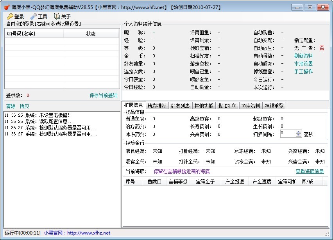Decrease 扫描间隔 with the down arrow
This screenshot has width=333, height=240.
(299, 135)
